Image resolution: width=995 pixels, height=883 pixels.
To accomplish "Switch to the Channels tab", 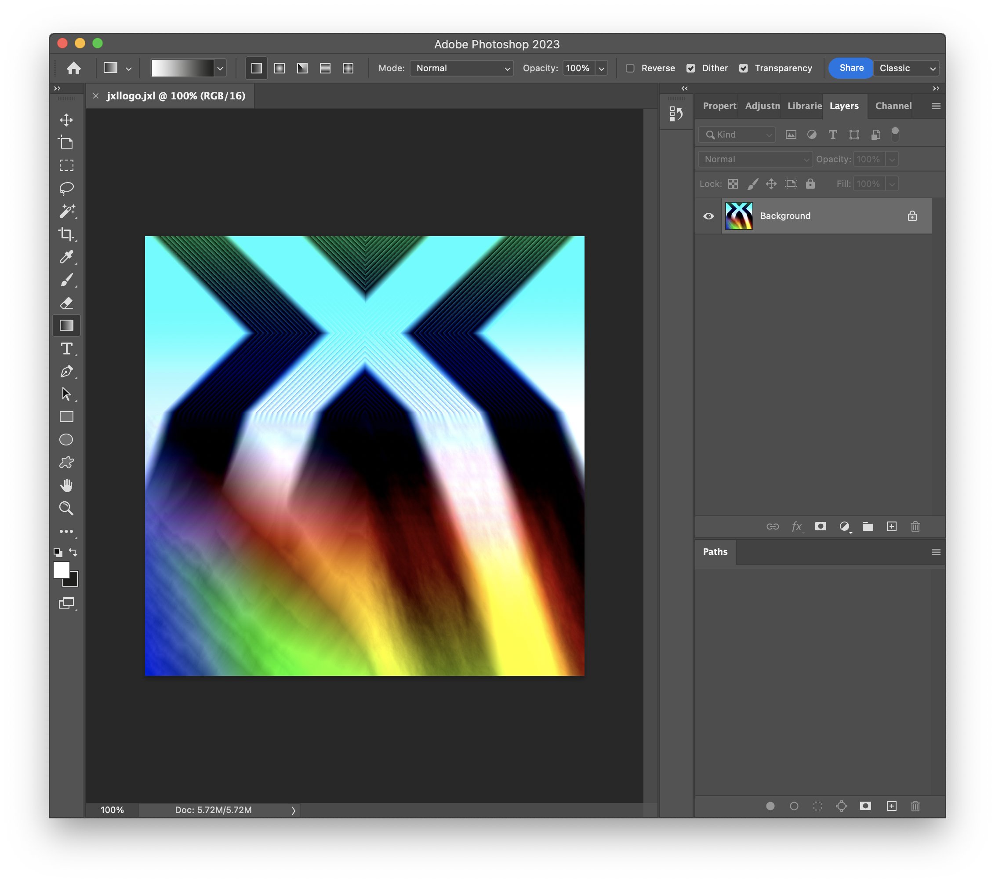I will coord(893,106).
